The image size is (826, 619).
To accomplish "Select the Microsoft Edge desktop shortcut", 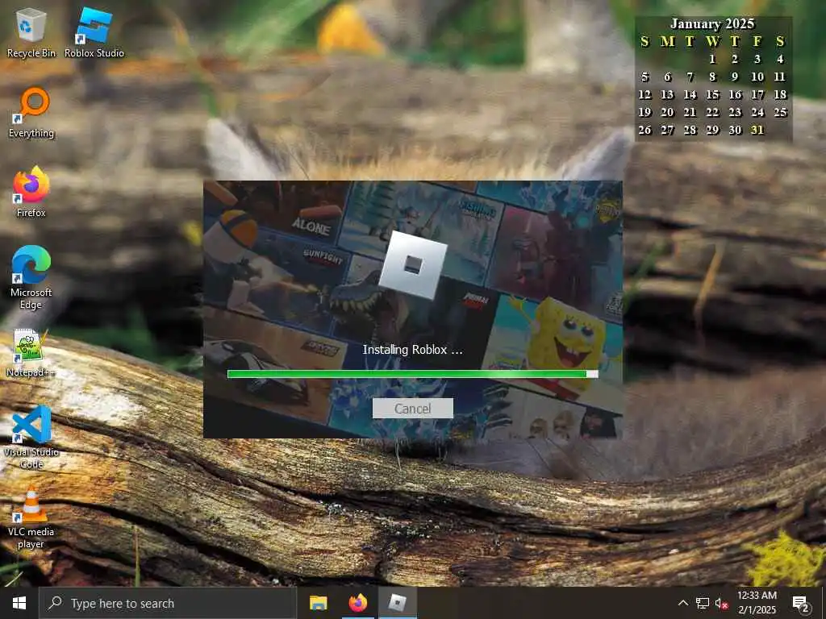I will [x=31, y=277].
